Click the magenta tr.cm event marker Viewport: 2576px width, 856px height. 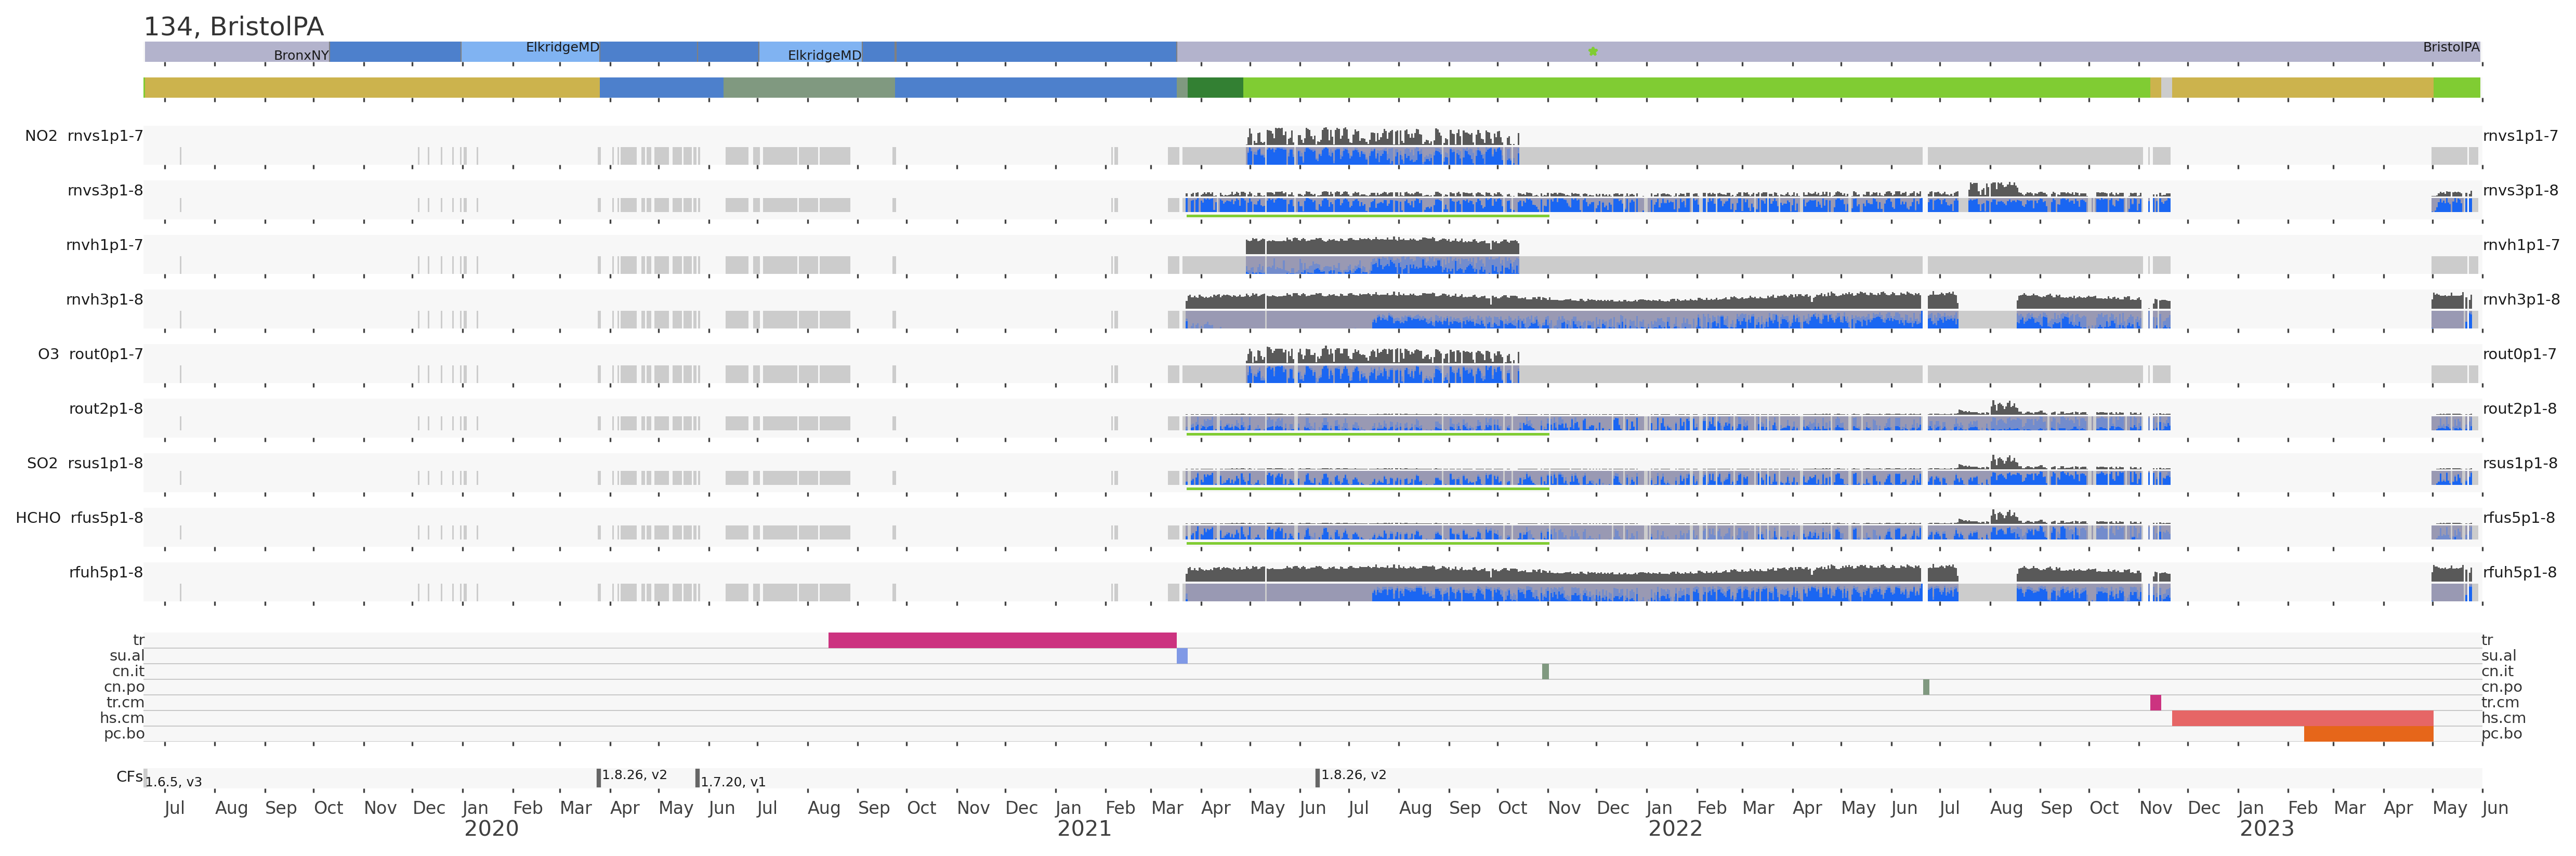[2155, 702]
